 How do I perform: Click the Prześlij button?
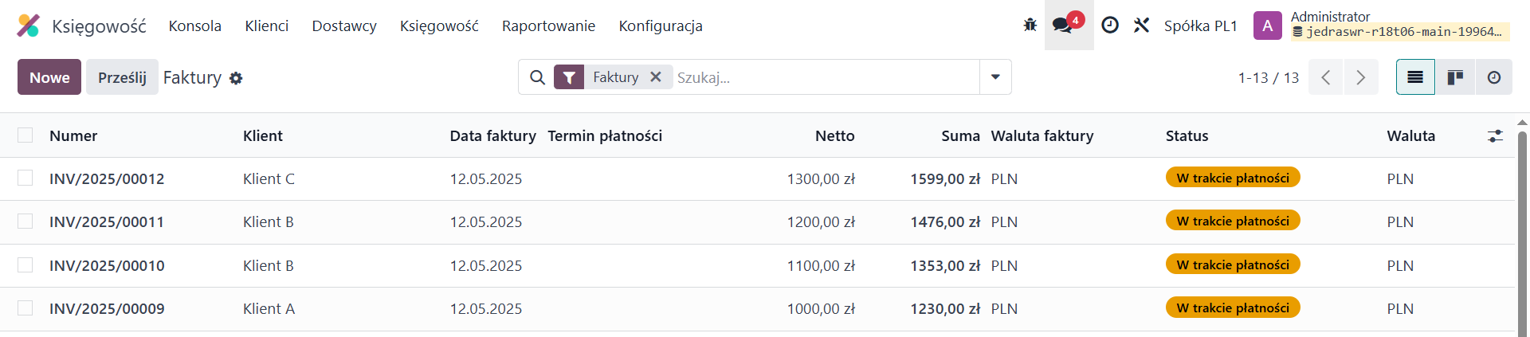click(x=122, y=77)
